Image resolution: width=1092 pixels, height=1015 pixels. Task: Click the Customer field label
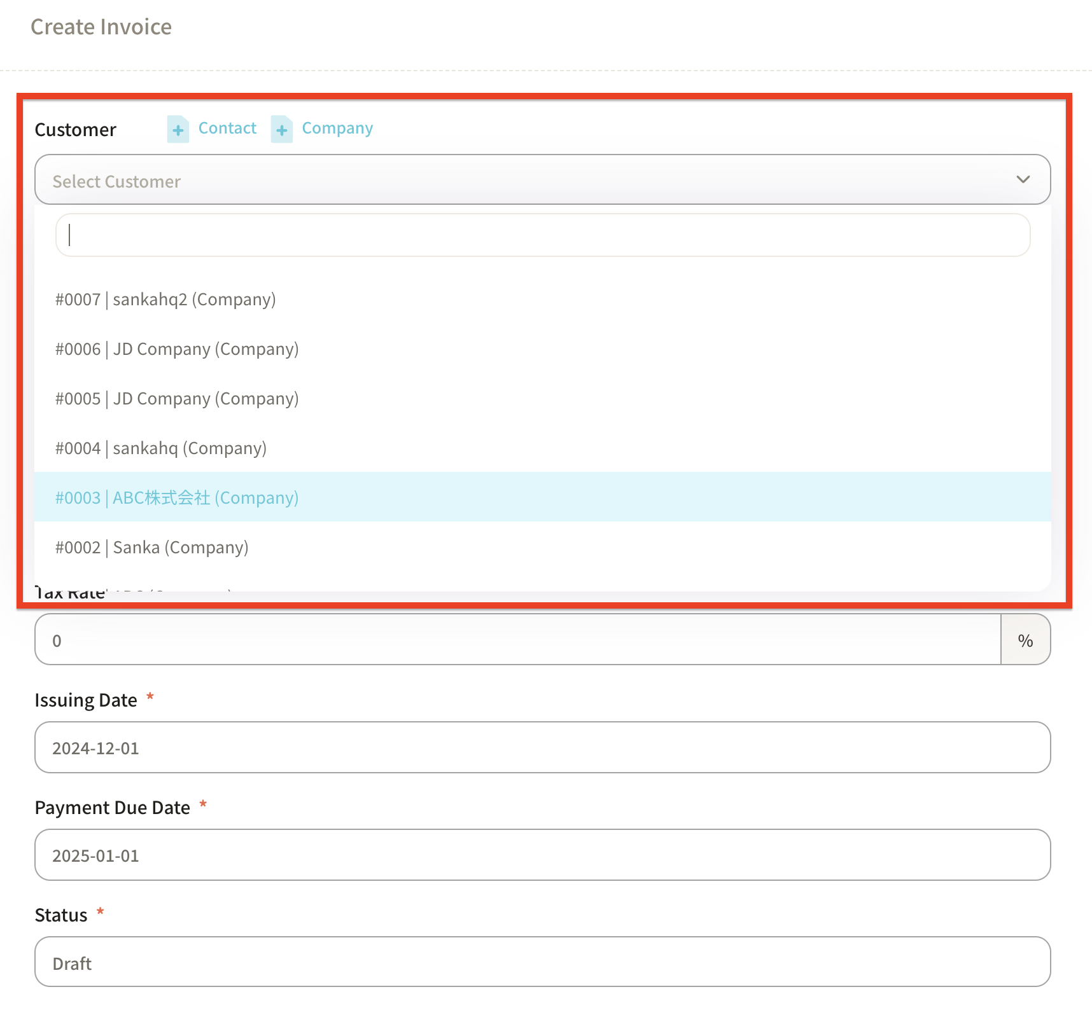[x=76, y=130]
